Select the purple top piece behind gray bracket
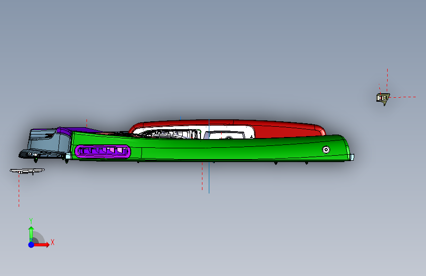 (79, 131)
